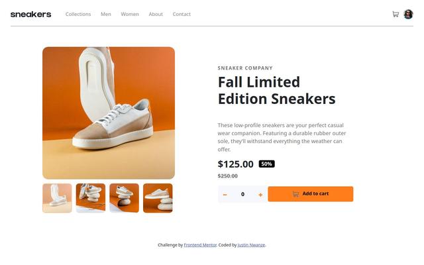This screenshot has width=424, height=265.
Task: Visit the Justin Nwanze link
Action: click(251, 245)
